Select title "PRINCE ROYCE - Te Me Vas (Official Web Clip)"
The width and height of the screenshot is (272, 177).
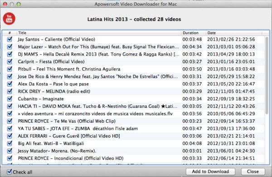[x=67, y=121]
